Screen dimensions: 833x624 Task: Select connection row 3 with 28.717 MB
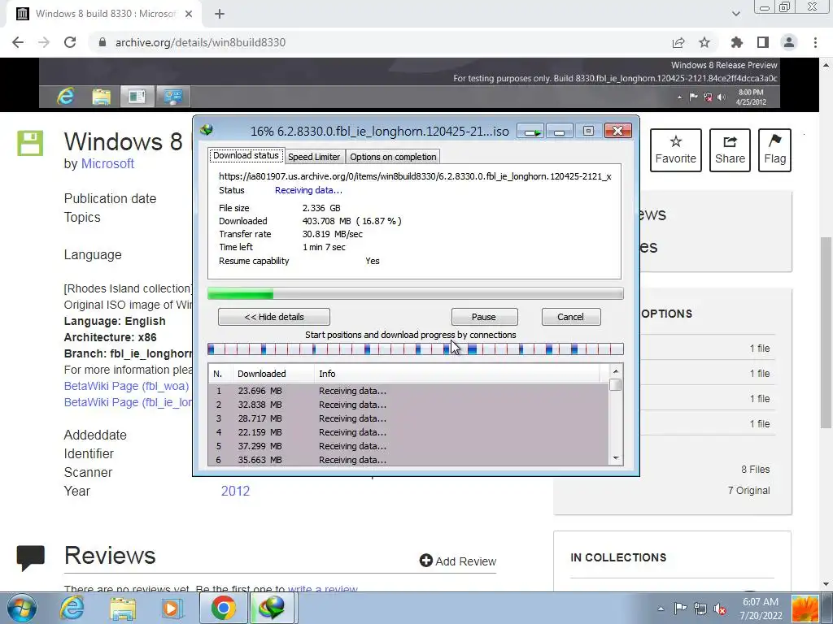click(408, 418)
